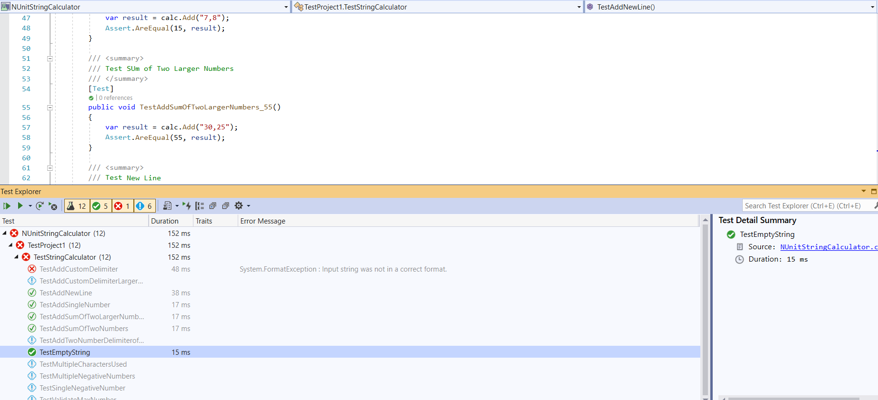878x400 pixels.
Task: Run failed tests button
Action: pyautogui.click(x=53, y=206)
